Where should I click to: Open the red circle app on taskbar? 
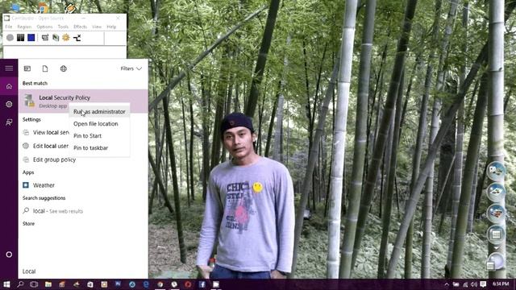[188, 284]
